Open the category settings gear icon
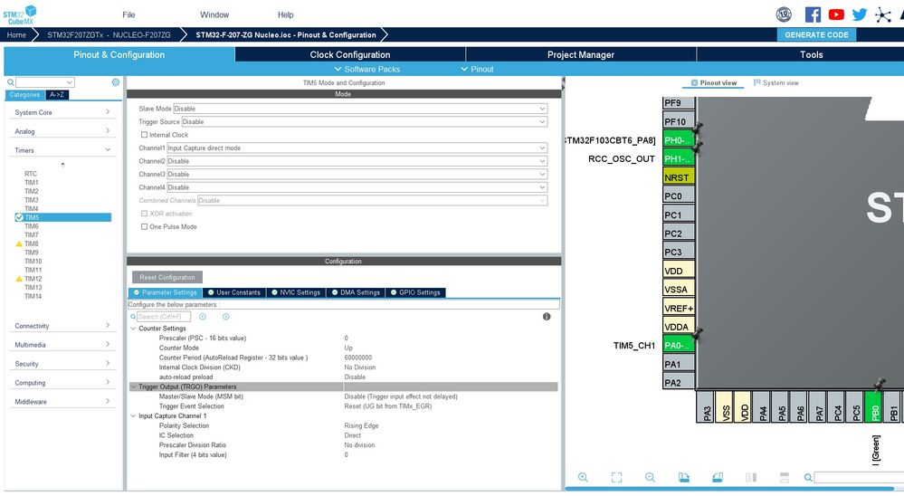This screenshot has height=496, width=904. tap(115, 82)
